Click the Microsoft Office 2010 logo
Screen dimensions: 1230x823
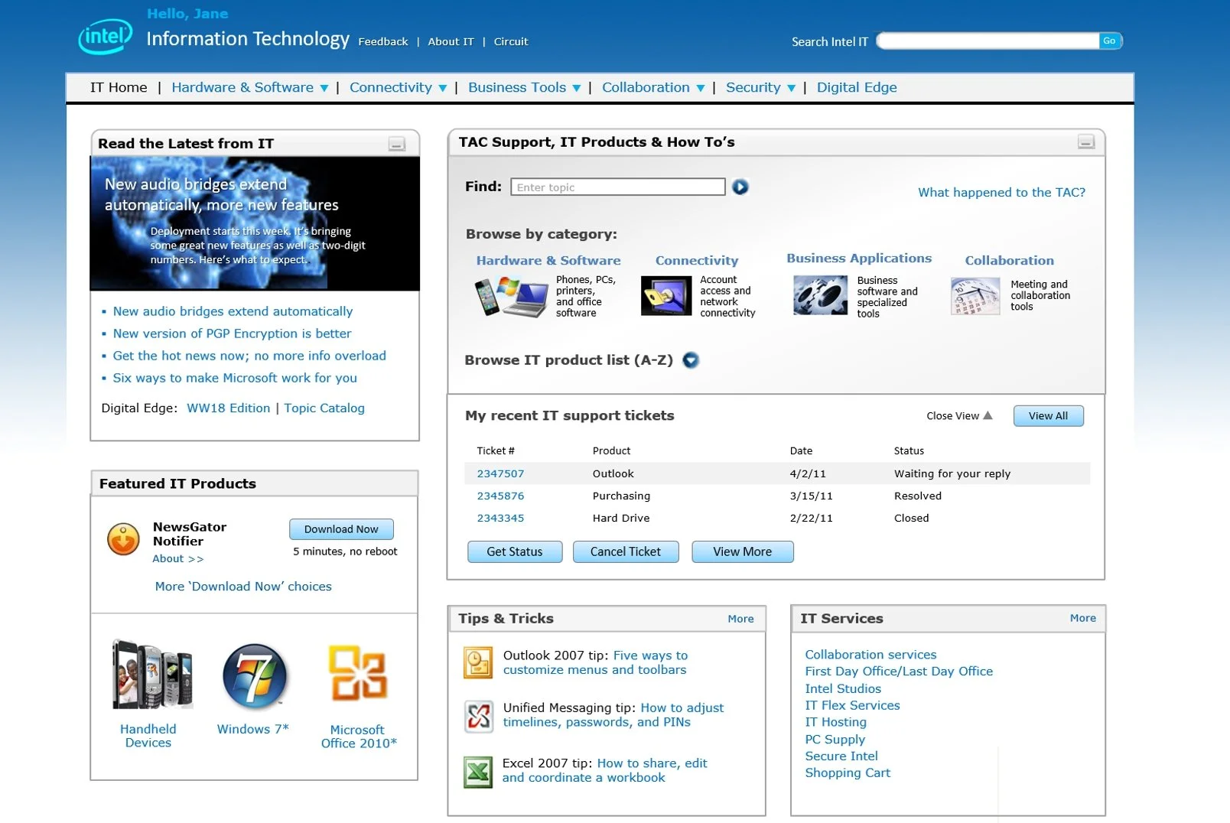[357, 673]
